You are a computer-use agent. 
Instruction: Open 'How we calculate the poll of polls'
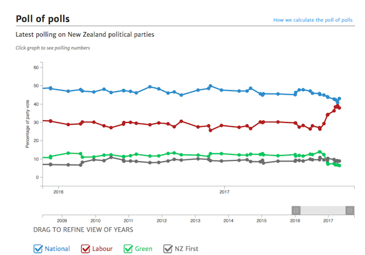click(313, 20)
